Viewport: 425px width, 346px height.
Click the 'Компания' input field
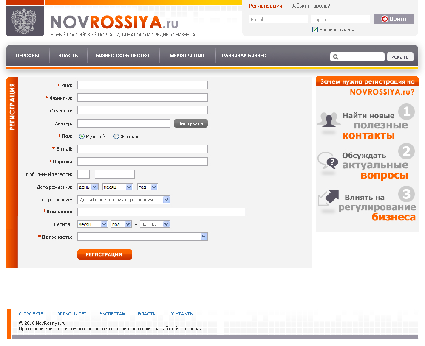161,212
